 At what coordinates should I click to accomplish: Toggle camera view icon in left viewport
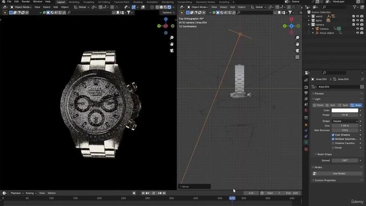click(x=172, y=51)
